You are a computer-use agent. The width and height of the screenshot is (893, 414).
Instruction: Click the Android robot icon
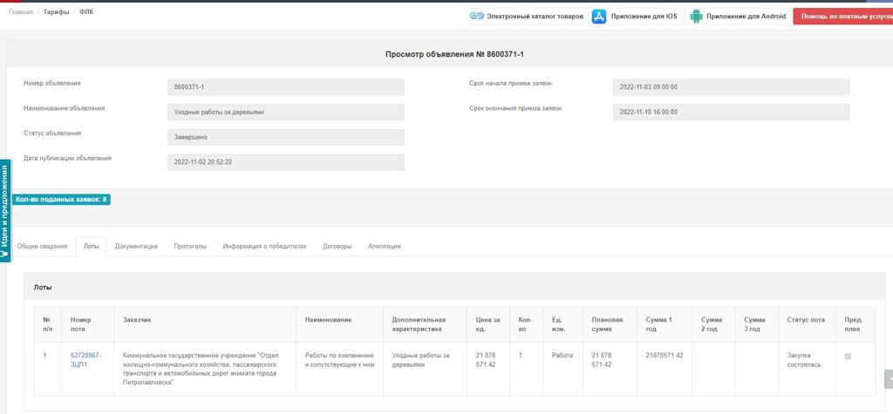coord(696,17)
